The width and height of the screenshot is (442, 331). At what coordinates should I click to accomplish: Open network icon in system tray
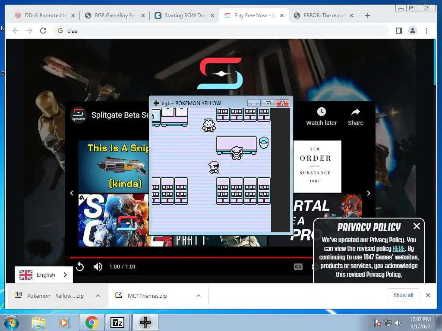(x=388, y=323)
